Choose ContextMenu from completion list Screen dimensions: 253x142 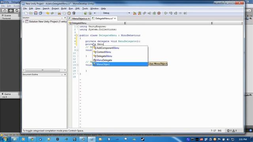[120, 52]
